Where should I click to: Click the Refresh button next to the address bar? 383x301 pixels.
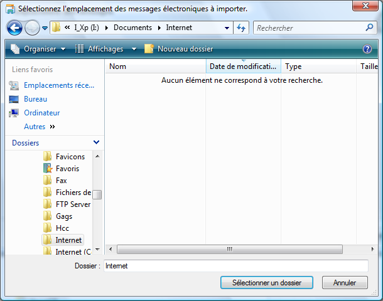click(x=241, y=28)
